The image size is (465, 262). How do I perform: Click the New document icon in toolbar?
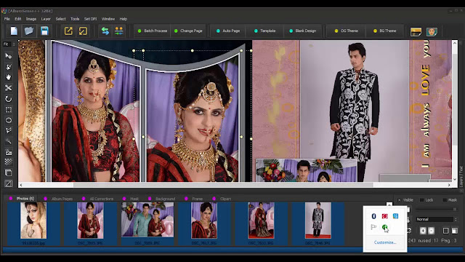tap(14, 31)
